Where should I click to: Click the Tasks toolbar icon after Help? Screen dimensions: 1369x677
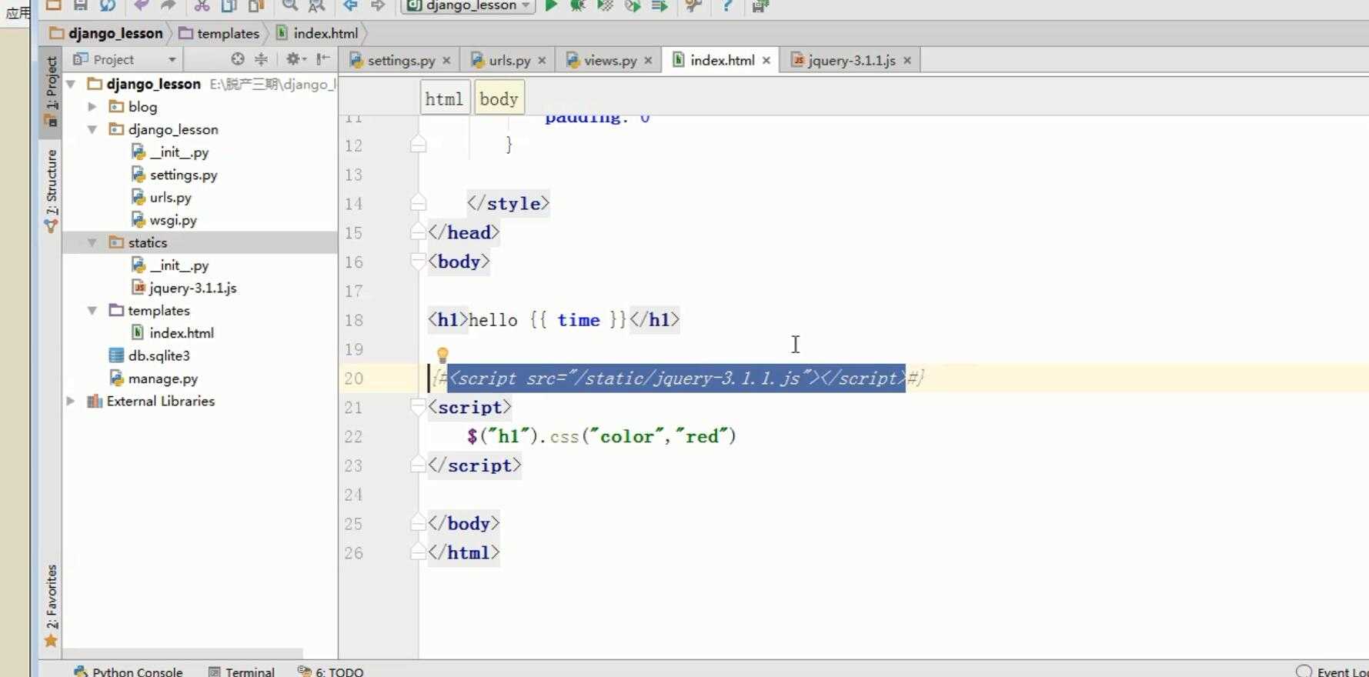click(760, 5)
